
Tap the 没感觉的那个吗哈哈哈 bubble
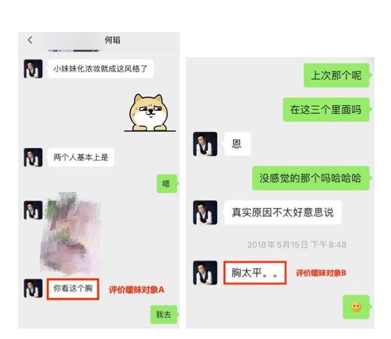point(311,178)
